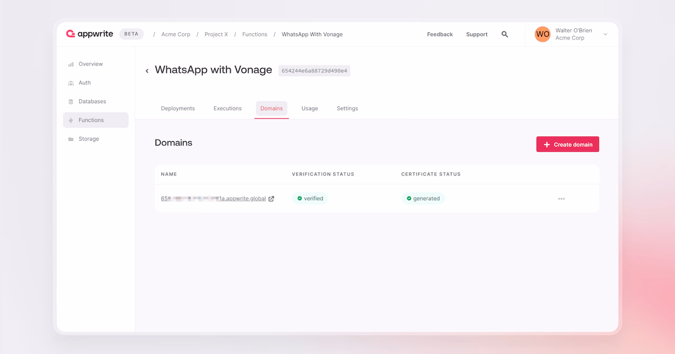Click the Create domain button
The image size is (675, 354).
pos(567,144)
